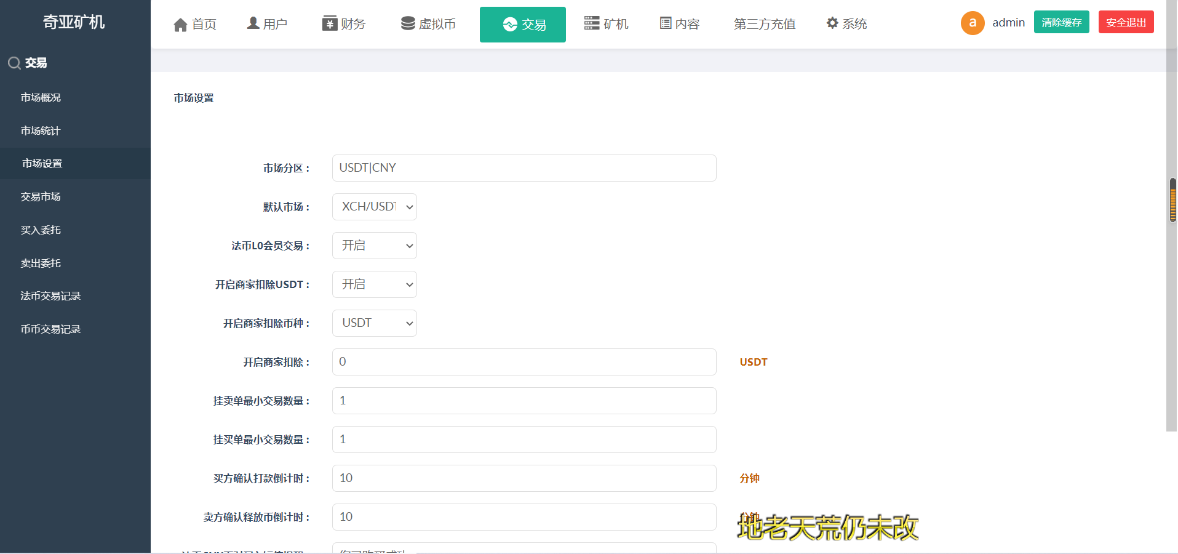Open the 第三方充值 menu
The image size is (1178, 554).
tap(764, 24)
